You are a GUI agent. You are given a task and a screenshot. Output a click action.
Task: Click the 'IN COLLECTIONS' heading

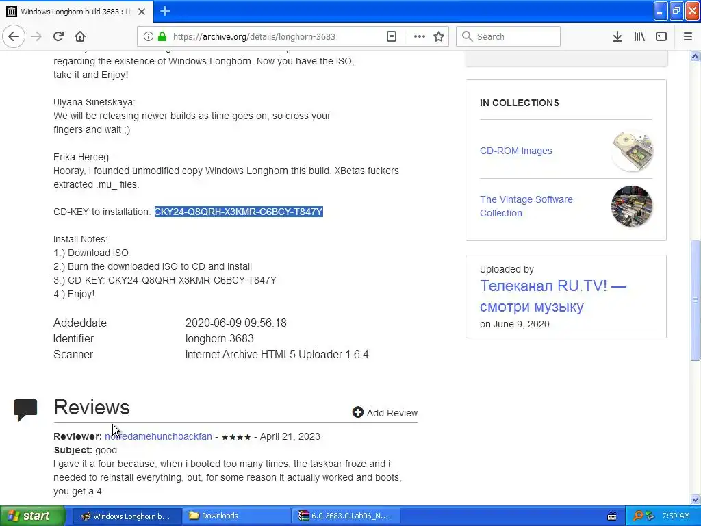(x=519, y=103)
